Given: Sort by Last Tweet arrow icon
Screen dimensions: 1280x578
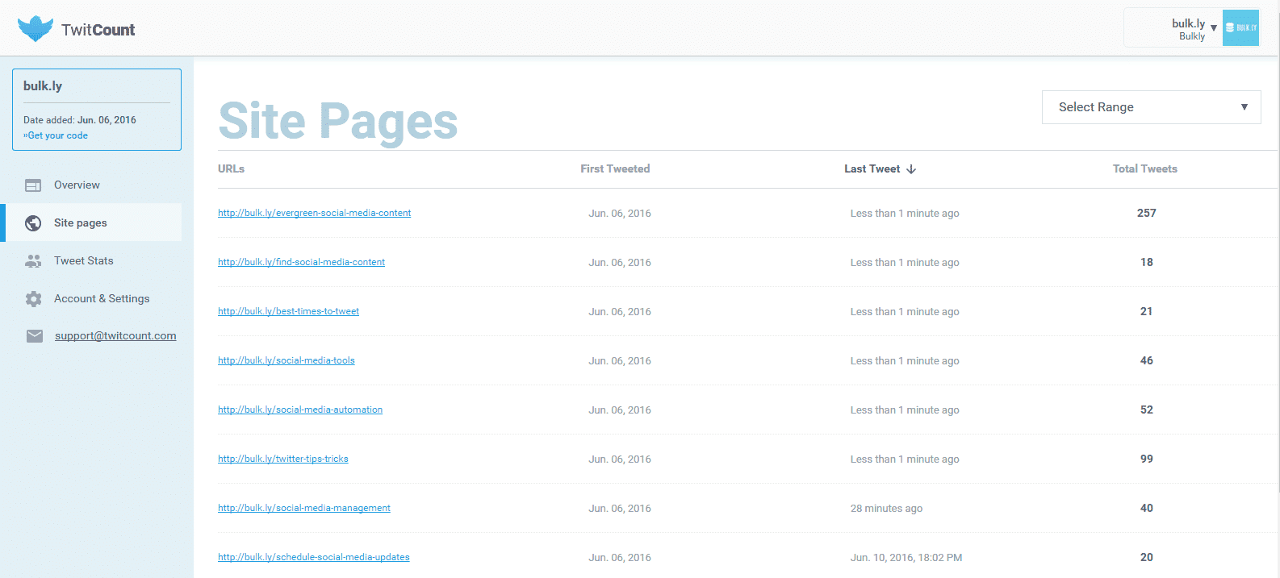Looking at the screenshot, I should click(x=911, y=169).
